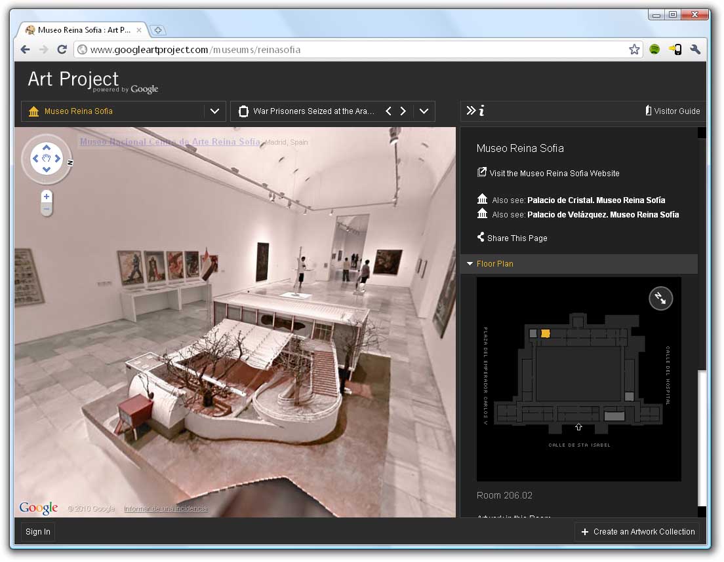Open Museo Nacional Centro de Arte Reina Sofia link
The height and width of the screenshot is (562, 724).
[170, 141]
